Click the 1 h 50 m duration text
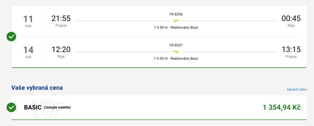 pos(161,28)
